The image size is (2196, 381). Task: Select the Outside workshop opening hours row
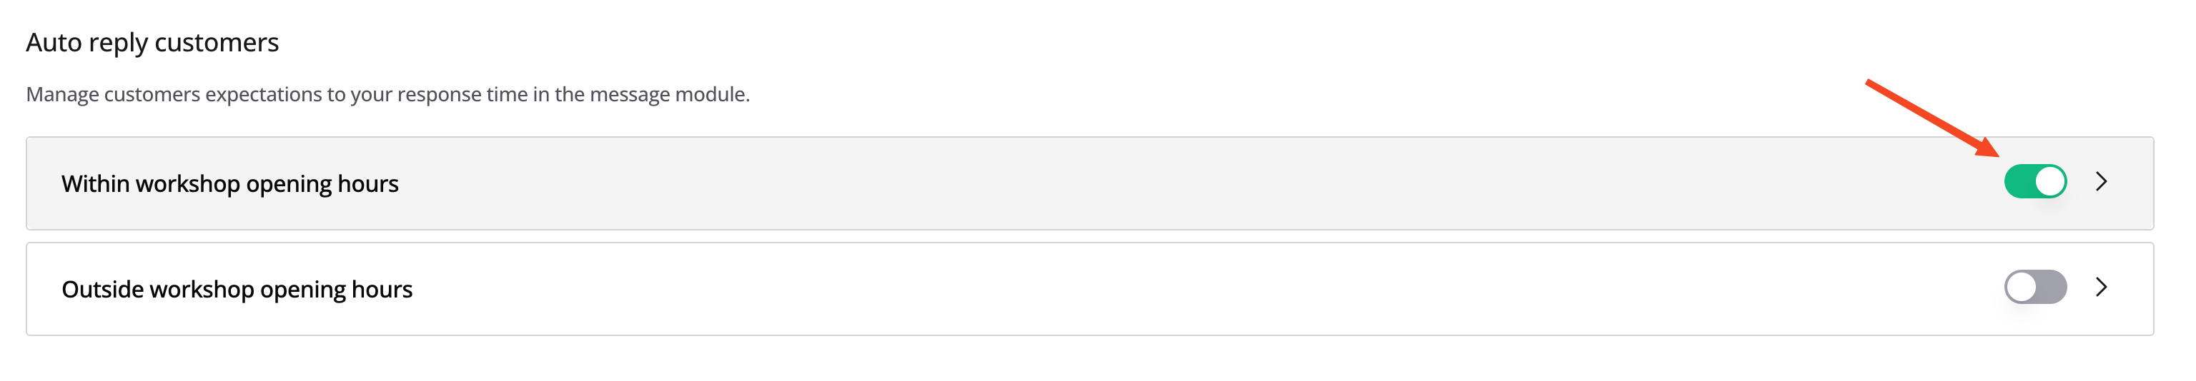coord(1023,289)
